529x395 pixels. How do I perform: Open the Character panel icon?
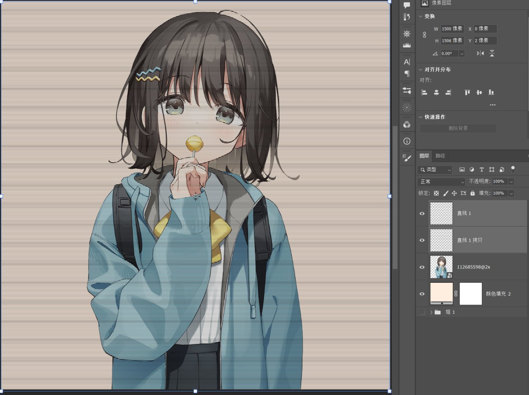point(407,62)
